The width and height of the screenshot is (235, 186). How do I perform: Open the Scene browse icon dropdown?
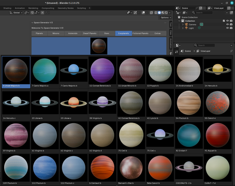pos(178,8)
